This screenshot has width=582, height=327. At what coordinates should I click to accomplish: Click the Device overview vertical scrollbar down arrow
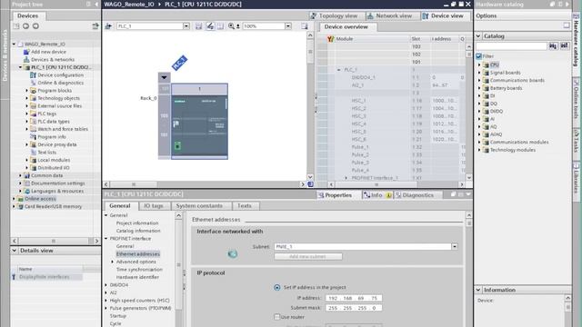(x=469, y=177)
